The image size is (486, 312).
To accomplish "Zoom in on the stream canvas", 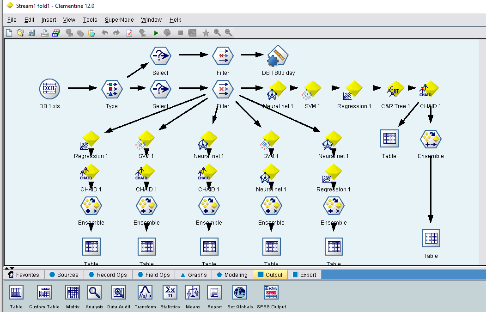I will click(x=217, y=32).
